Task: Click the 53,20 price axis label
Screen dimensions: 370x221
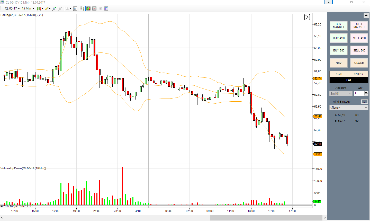Action: pos(318,24)
